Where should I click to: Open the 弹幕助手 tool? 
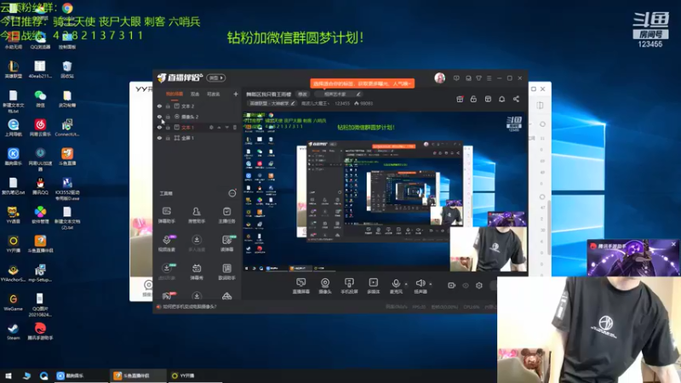tap(166, 215)
